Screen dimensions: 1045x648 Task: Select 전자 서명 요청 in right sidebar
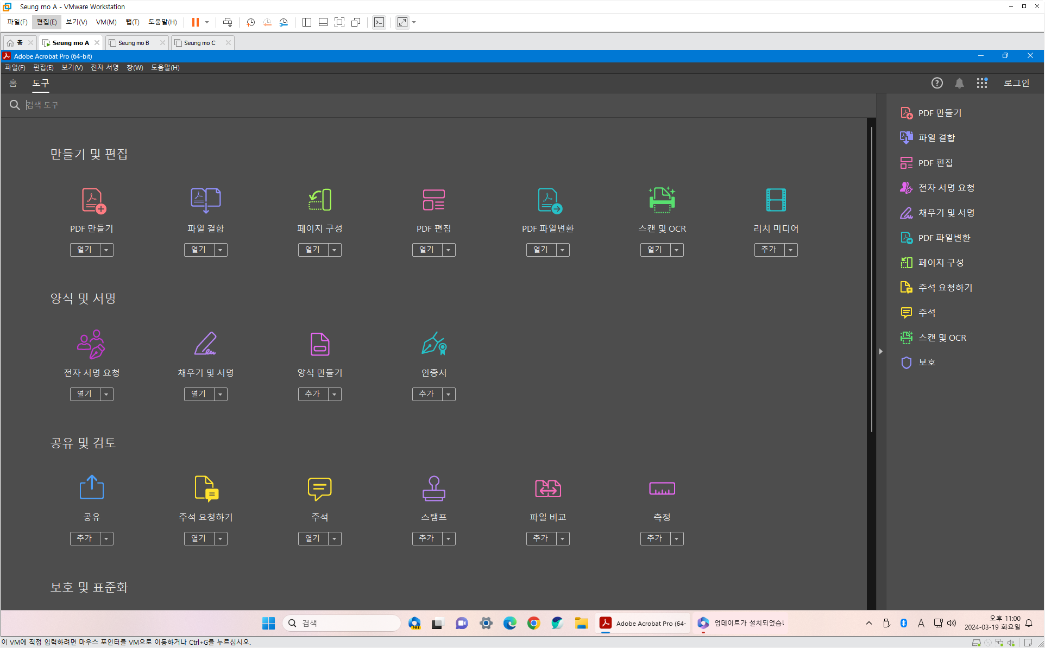tap(937, 188)
